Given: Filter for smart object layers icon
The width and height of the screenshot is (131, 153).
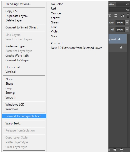Looking at the screenshot, I should point(122,16).
